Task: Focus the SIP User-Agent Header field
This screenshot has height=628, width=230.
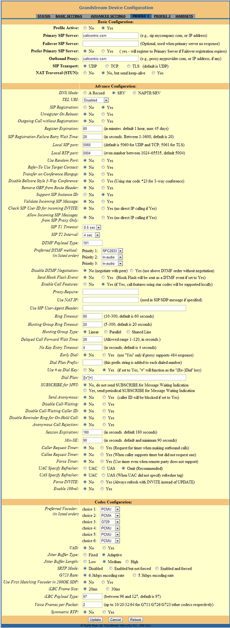Action: point(134,308)
